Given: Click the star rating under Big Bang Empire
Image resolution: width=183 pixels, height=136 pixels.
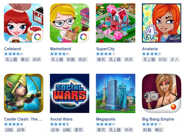Looking at the screenshot, I should click(x=152, y=124).
